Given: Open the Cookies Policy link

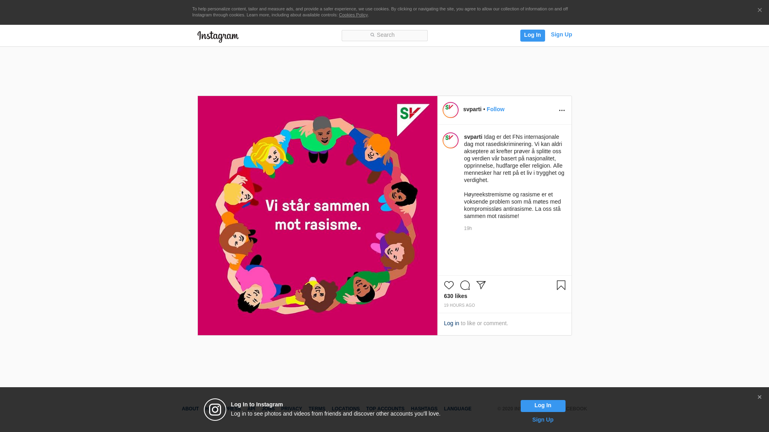Looking at the screenshot, I should (353, 15).
